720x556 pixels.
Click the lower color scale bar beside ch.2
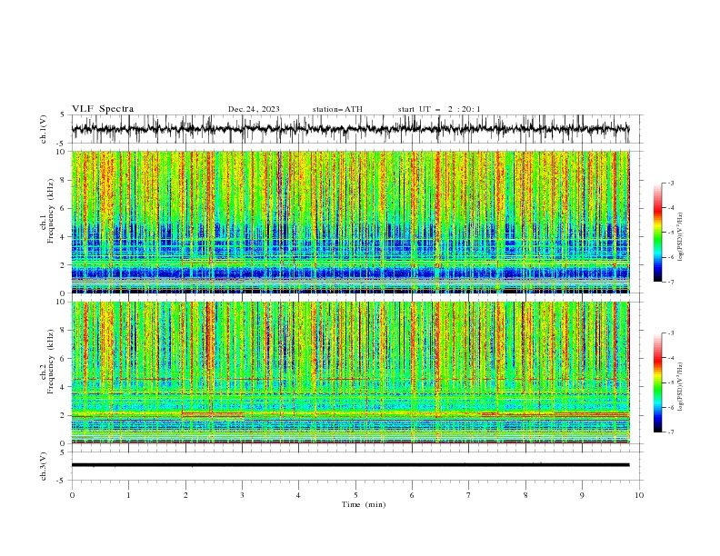[657, 382]
